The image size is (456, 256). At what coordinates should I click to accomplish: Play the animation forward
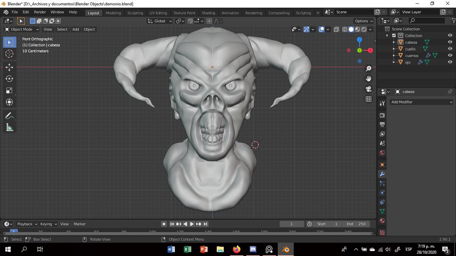(192, 224)
